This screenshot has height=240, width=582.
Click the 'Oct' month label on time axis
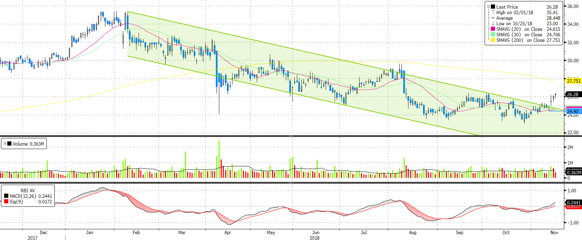point(506,232)
